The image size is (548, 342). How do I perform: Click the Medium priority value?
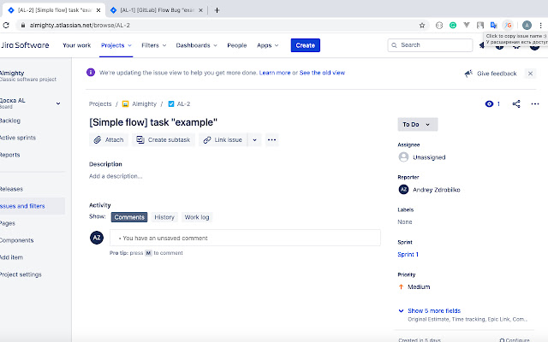pyautogui.click(x=414, y=287)
